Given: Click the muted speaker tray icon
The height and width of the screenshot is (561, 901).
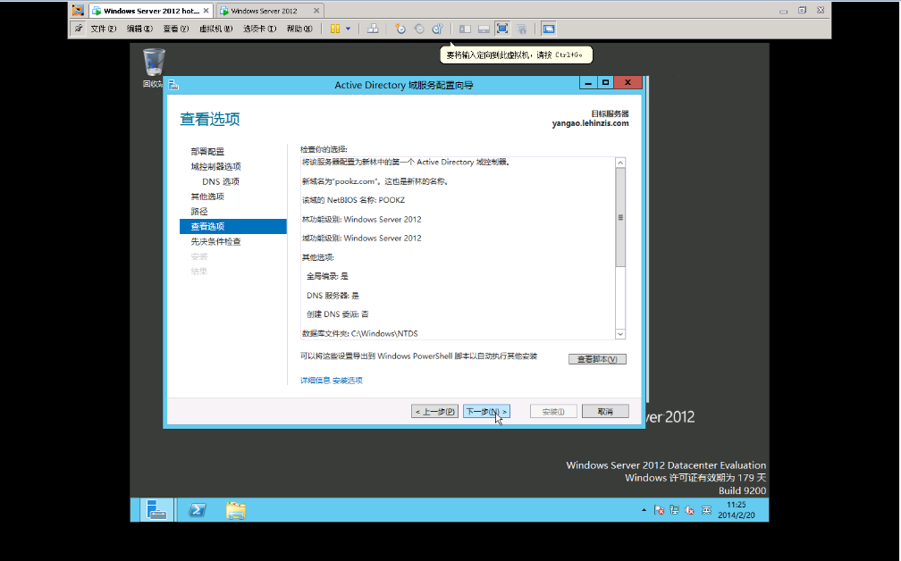Looking at the screenshot, I should 689,510.
